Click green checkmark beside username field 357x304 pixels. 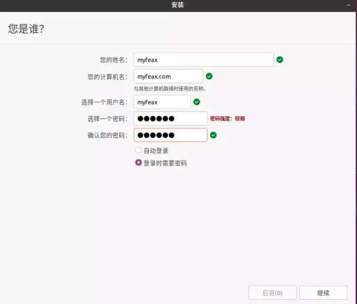click(197, 102)
